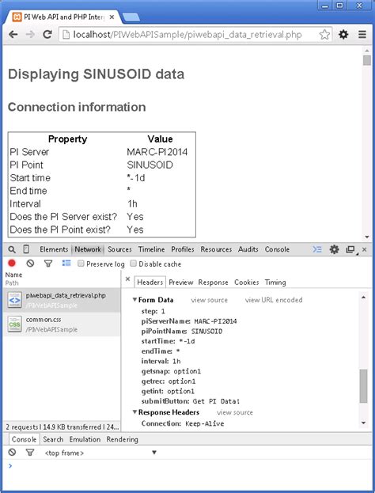This screenshot has height=493, width=375.
Task: Click view URL encoded link
Action: tap(274, 300)
